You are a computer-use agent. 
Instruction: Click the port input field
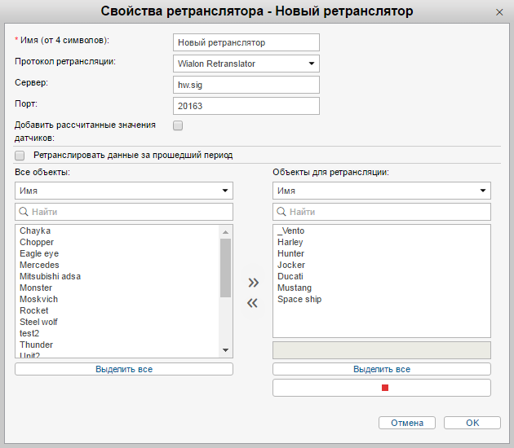pyautogui.click(x=246, y=106)
